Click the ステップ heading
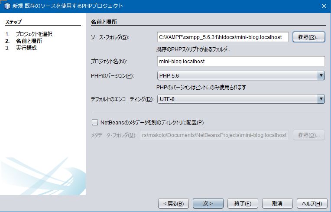The height and width of the screenshot is (212, 331). pyautogui.click(x=13, y=22)
